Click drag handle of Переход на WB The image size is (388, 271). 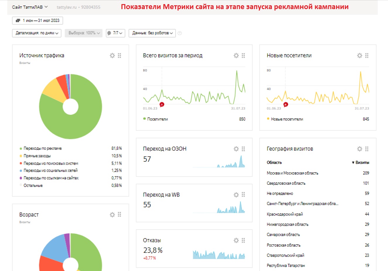[x=243, y=195]
